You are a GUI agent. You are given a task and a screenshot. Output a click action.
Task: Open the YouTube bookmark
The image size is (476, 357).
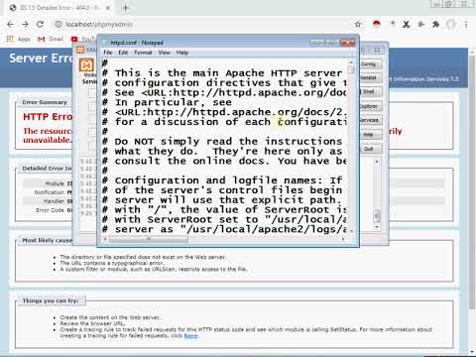coord(83,39)
